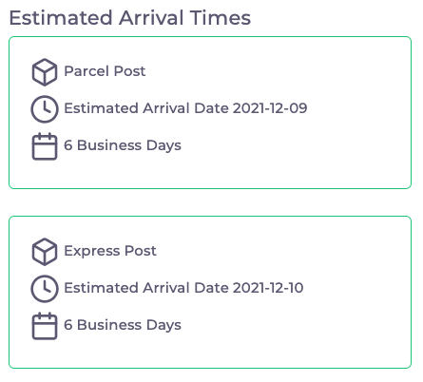Click the calendar icon in Express Post card
The width and height of the screenshot is (423, 382).
pos(45,326)
